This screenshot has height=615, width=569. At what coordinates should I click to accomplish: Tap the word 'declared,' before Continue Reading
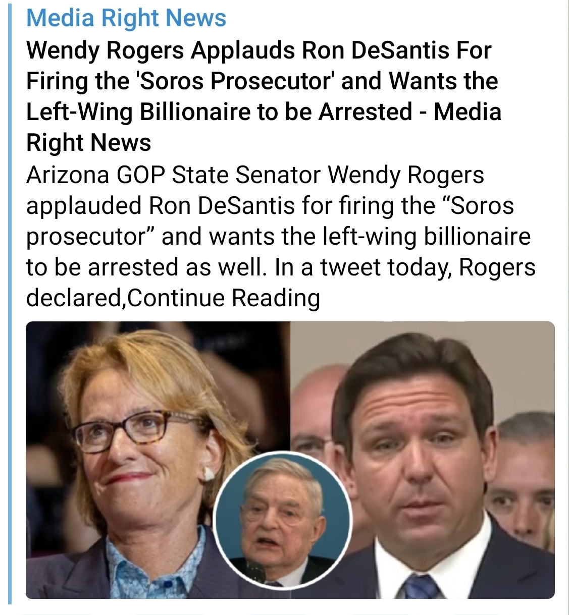76,298
